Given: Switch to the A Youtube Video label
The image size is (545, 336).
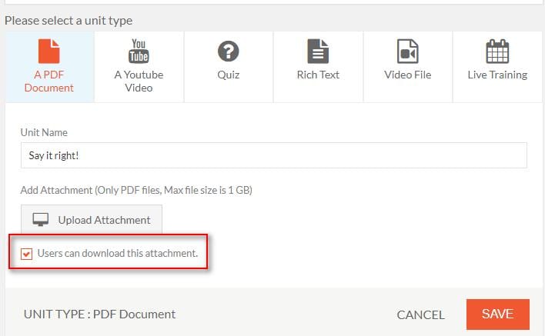Looking at the screenshot, I should pos(139,82).
